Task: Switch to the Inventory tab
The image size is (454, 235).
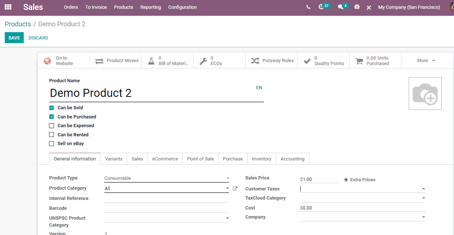Action: click(262, 159)
